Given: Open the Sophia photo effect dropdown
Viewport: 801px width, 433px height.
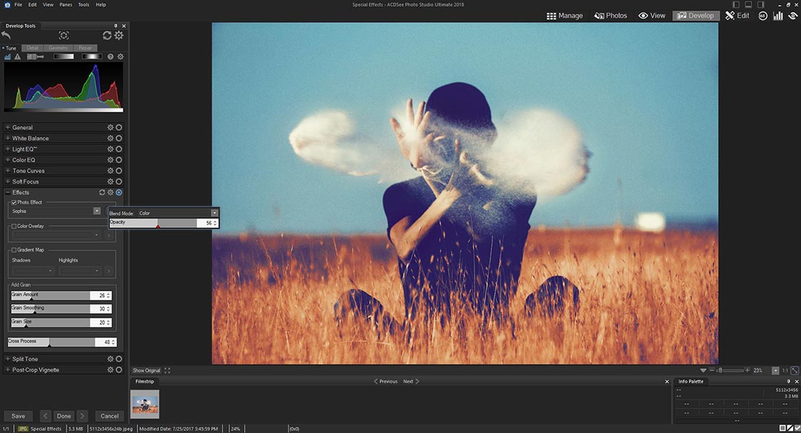Looking at the screenshot, I should pos(96,211).
